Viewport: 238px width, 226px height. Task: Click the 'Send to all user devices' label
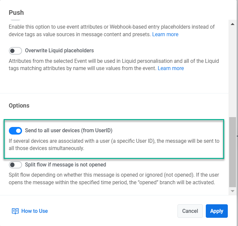(x=69, y=131)
